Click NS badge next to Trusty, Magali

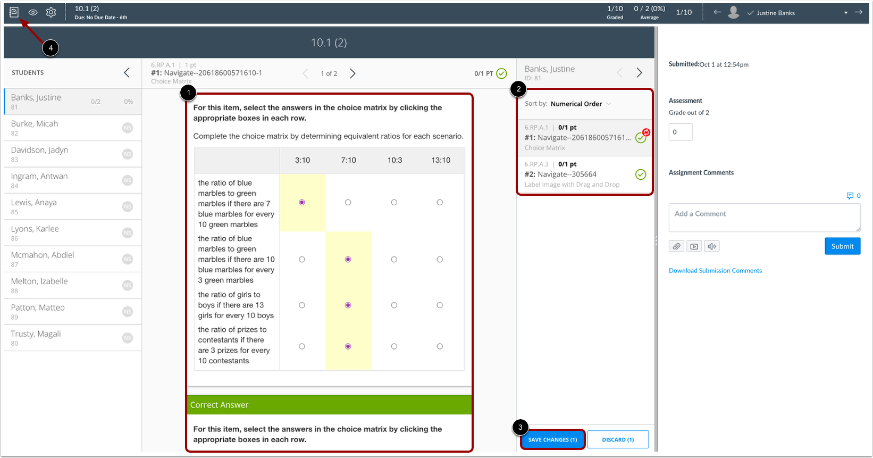128,338
